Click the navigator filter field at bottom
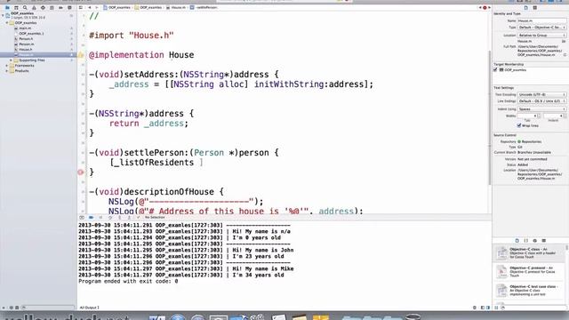Viewport: 569px width, 320px height. click(x=47, y=308)
